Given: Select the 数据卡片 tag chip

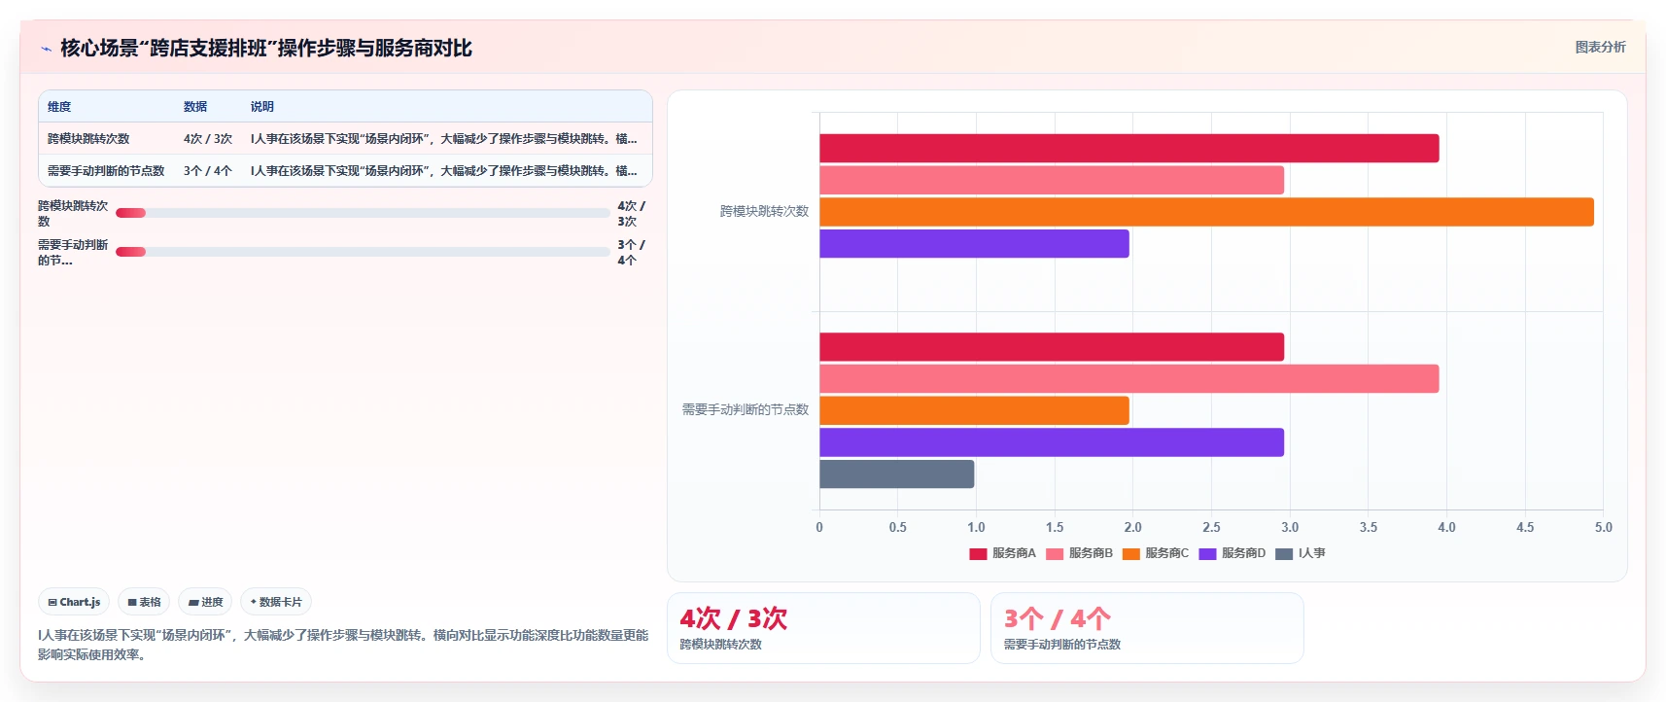Looking at the screenshot, I should tap(276, 602).
